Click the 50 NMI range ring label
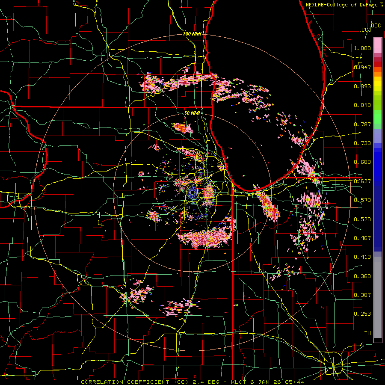 [x=192, y=113]
